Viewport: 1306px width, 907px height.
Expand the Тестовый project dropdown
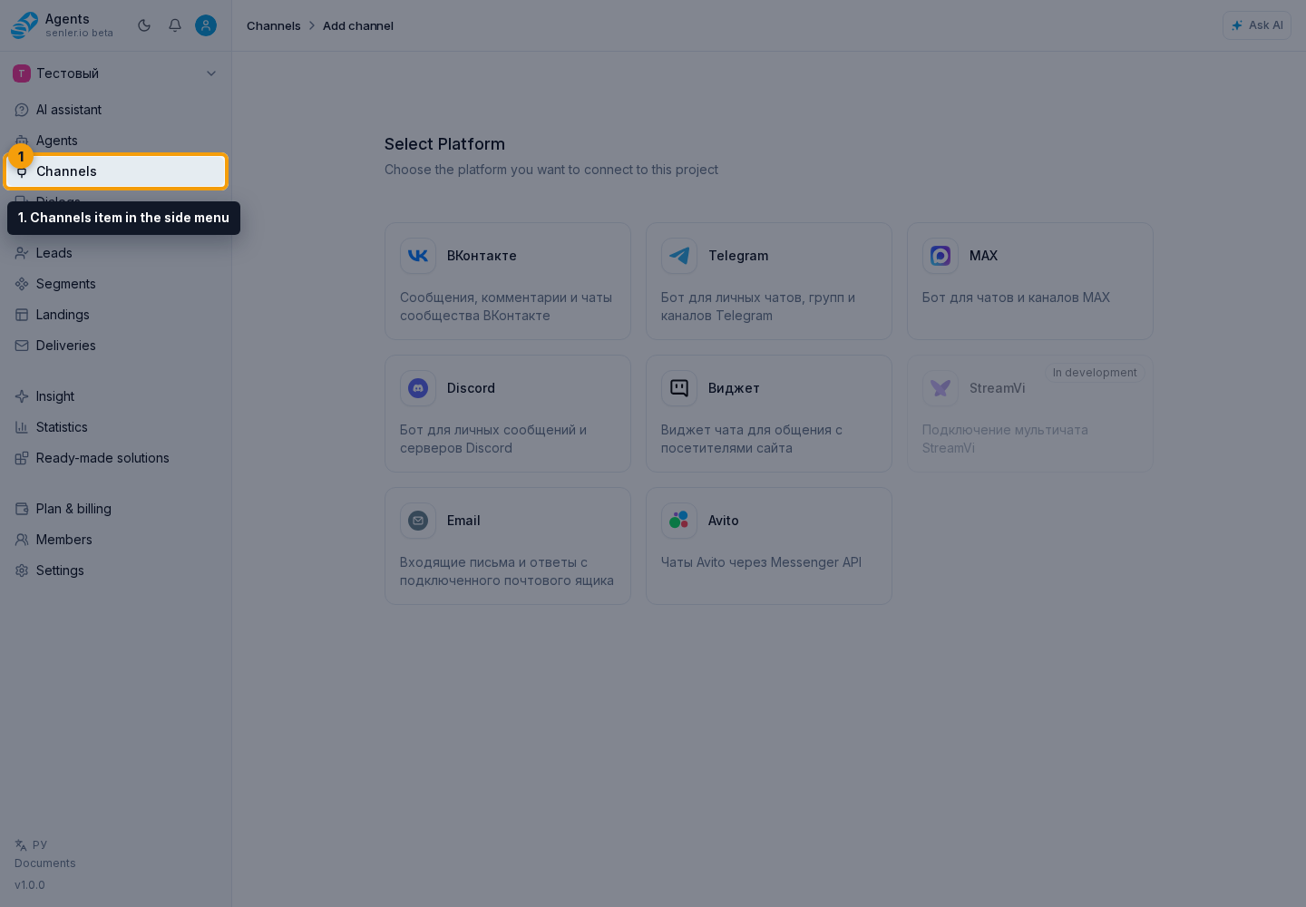click(116, 73)
